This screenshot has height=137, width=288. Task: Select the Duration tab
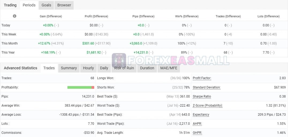147,68
